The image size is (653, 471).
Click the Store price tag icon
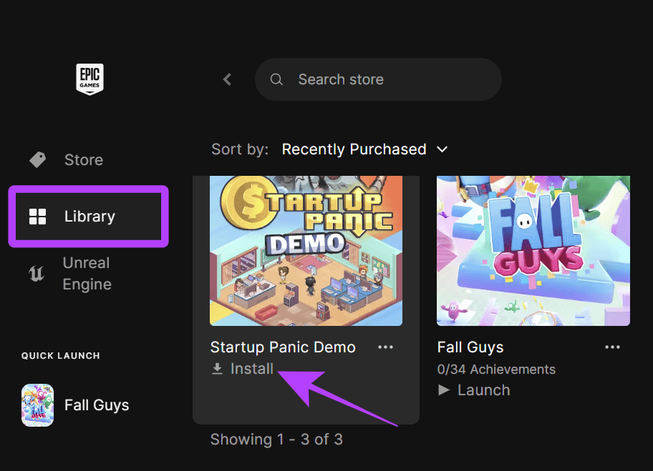37,159
